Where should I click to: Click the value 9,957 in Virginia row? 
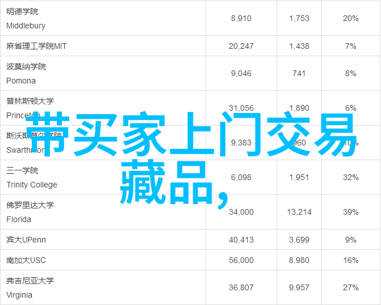(x=299, y=287)
